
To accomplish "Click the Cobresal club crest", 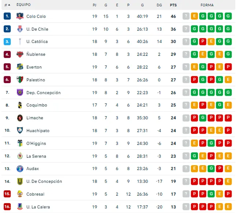I will tap(20, 194).
